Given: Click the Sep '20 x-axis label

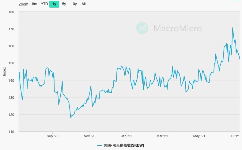Looking at the screenshot, I should pos(52,136).
